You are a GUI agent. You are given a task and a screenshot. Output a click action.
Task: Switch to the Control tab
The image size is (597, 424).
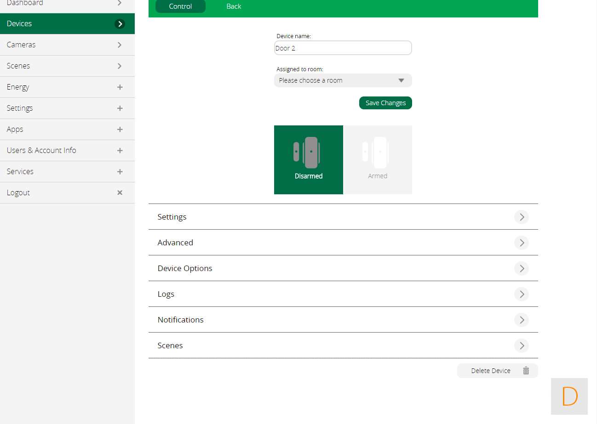(x=180, y=6)
